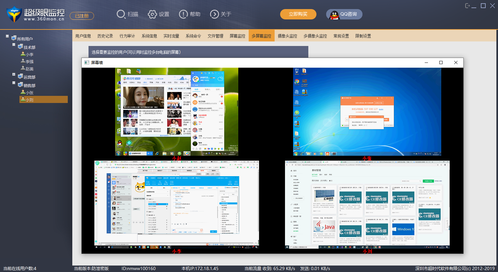Go to the 行为审计 tab
The width and height of the screenshot is (498, 272).
[x=127, y=36]
